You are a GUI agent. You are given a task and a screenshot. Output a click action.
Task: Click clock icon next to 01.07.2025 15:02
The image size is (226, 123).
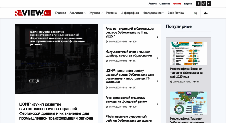[107, 107]
